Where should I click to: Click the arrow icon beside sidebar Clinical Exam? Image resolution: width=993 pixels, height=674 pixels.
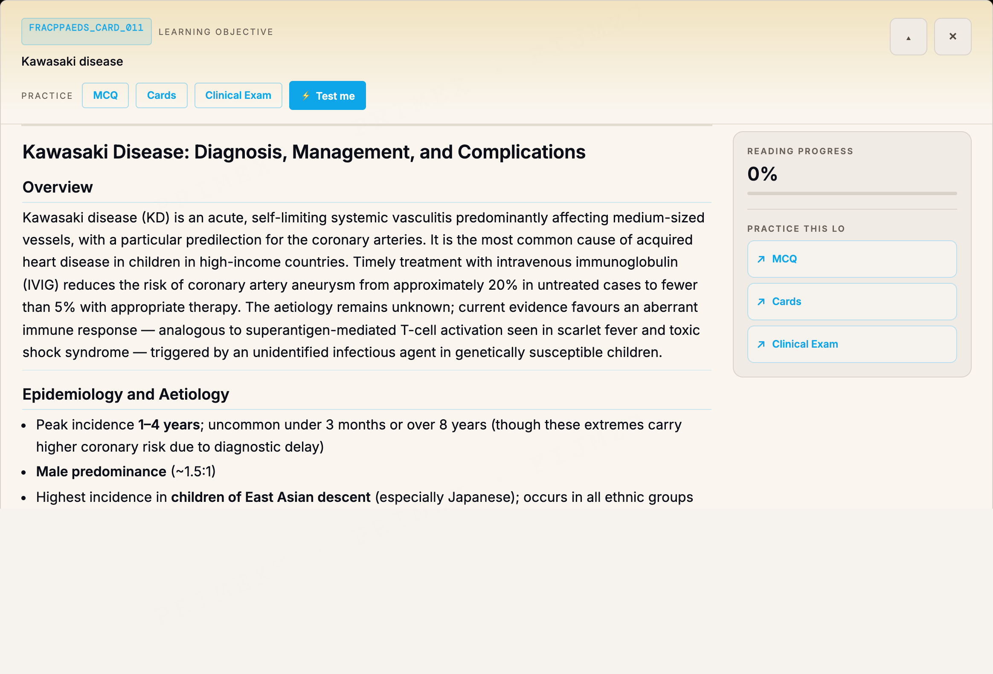761,345
